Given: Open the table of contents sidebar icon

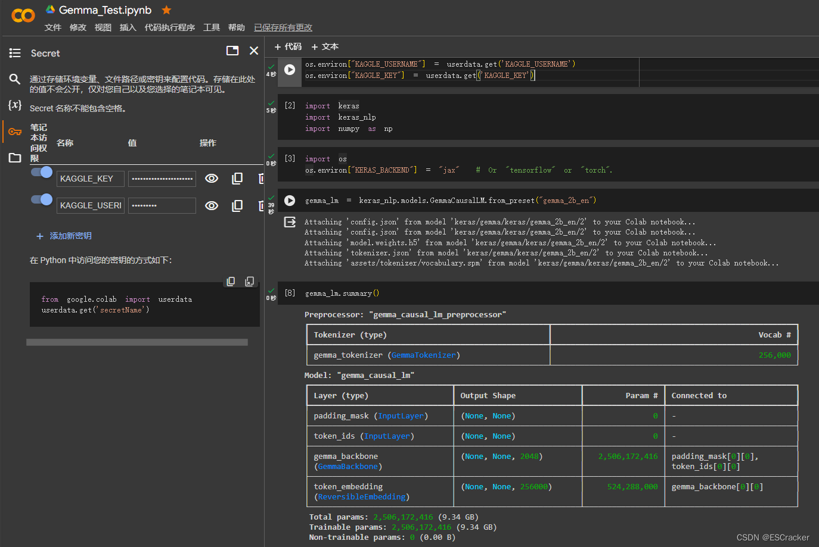Looking at the screenshot, I should pos(15,53).
